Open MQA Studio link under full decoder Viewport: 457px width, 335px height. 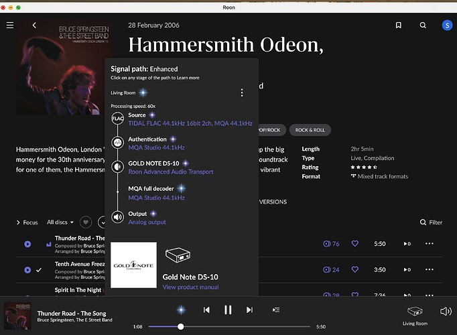157,198
